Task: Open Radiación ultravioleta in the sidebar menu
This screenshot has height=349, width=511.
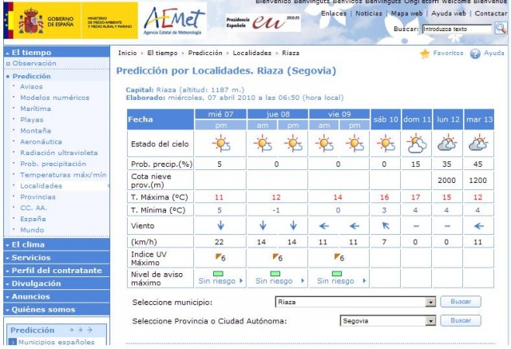Action: click(x=59, y=153)
